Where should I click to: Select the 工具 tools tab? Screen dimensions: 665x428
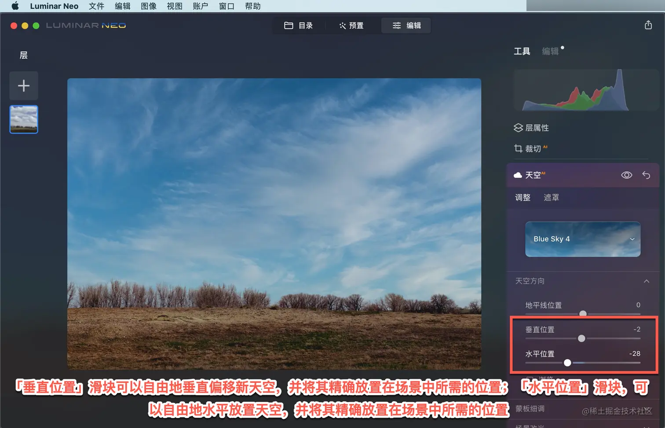point(522,51)
